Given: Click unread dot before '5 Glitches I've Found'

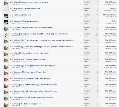Looking at the screenshot, I should click(10, 15).
